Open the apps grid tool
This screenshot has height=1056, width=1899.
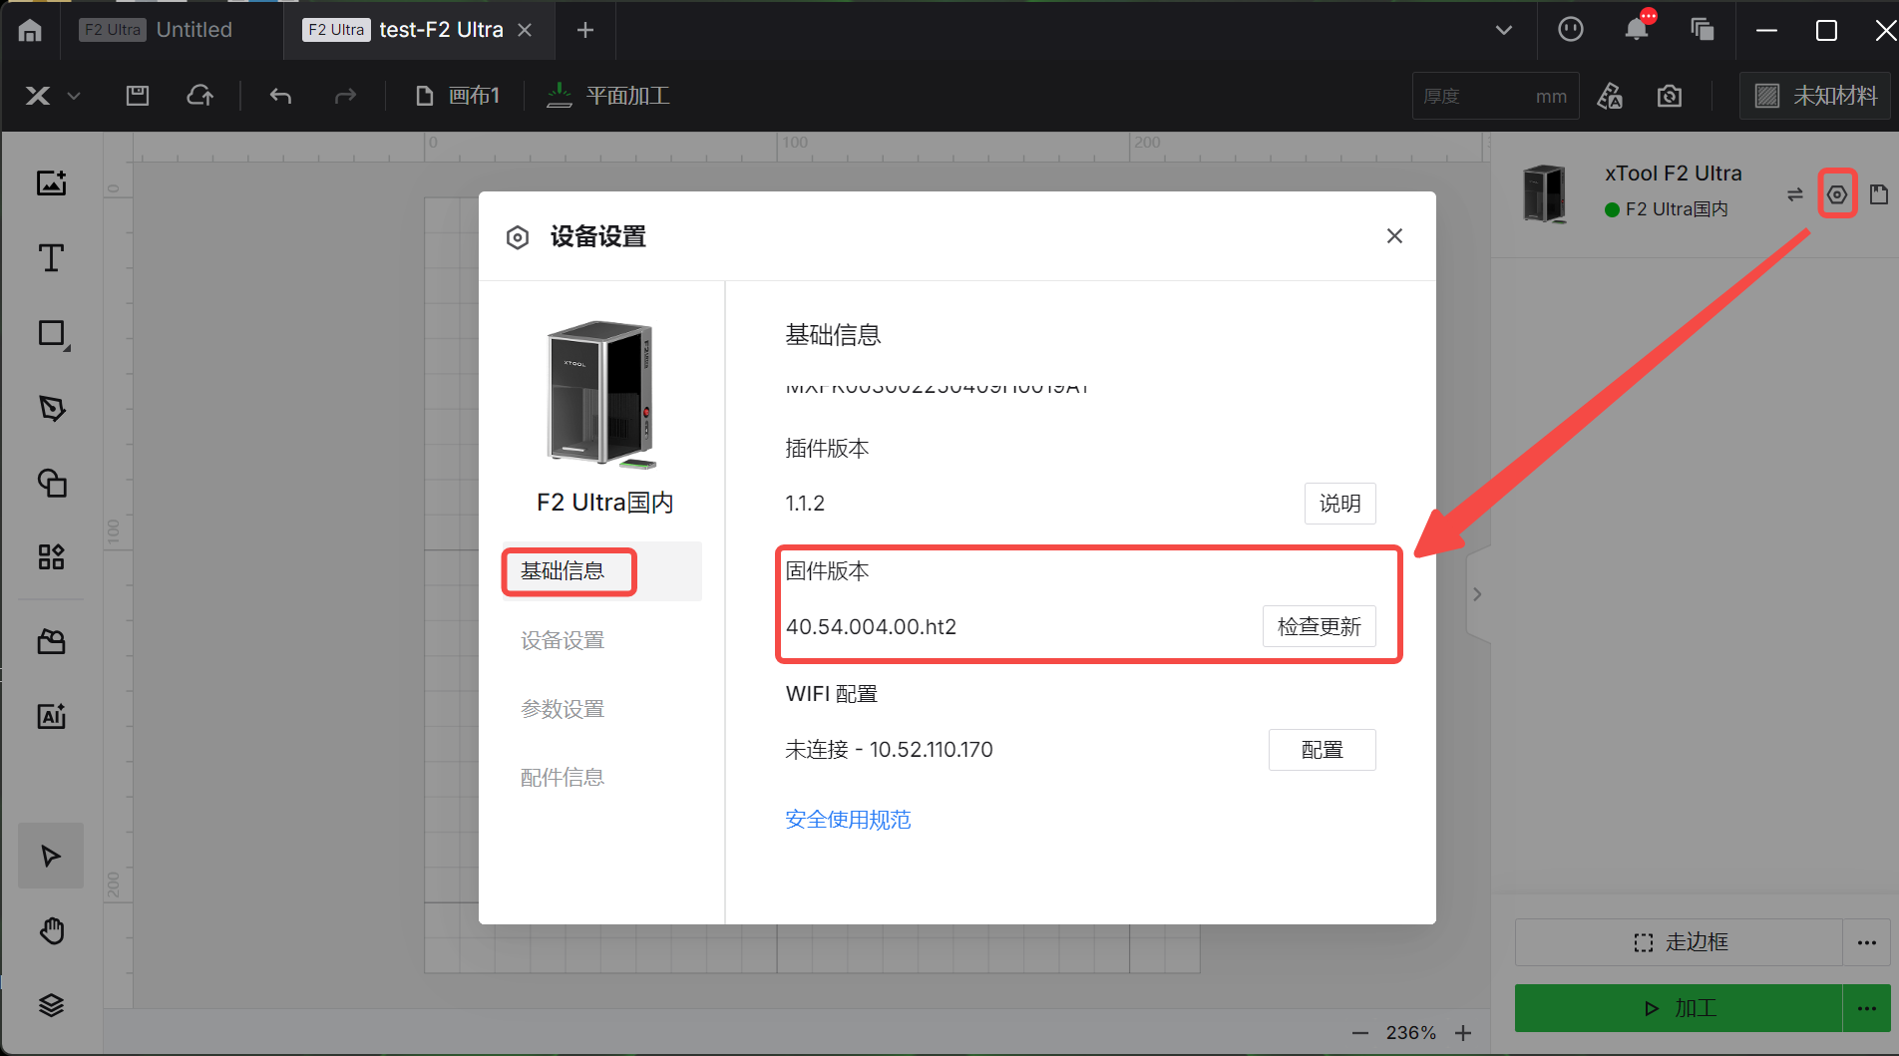(x=52, y=556)
